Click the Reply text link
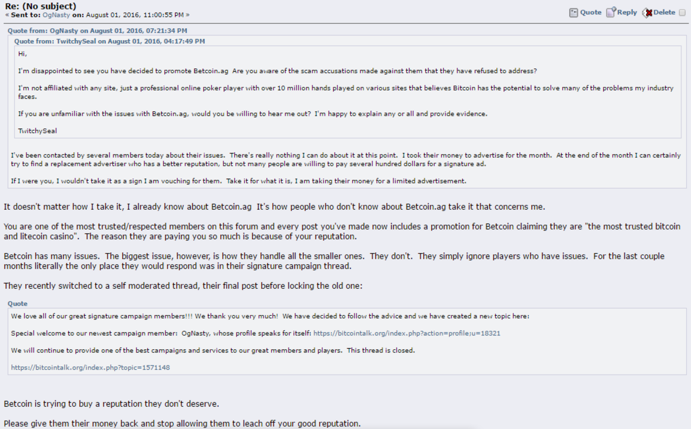The height and width of the screenshot is (429, 691). pos(627,13)
